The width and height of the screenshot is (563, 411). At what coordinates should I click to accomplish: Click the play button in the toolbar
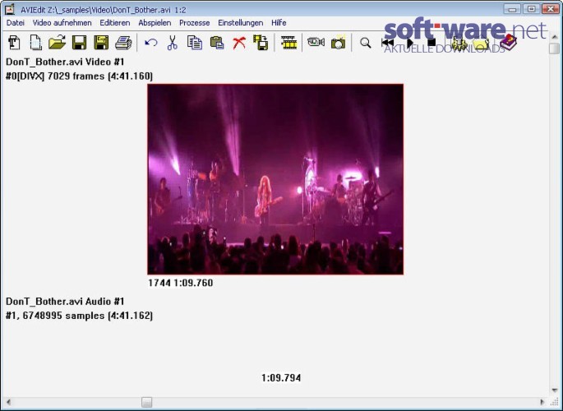[410, 43]
